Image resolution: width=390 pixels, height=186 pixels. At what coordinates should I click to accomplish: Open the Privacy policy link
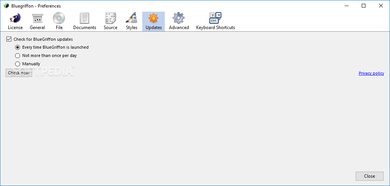(371, 73)
